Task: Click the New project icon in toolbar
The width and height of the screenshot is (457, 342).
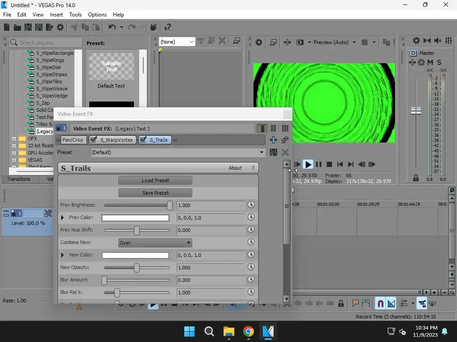Action: point(7,27)
